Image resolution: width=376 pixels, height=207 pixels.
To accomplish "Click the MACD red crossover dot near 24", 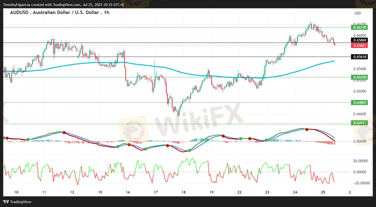I will [x=307, y=129].
